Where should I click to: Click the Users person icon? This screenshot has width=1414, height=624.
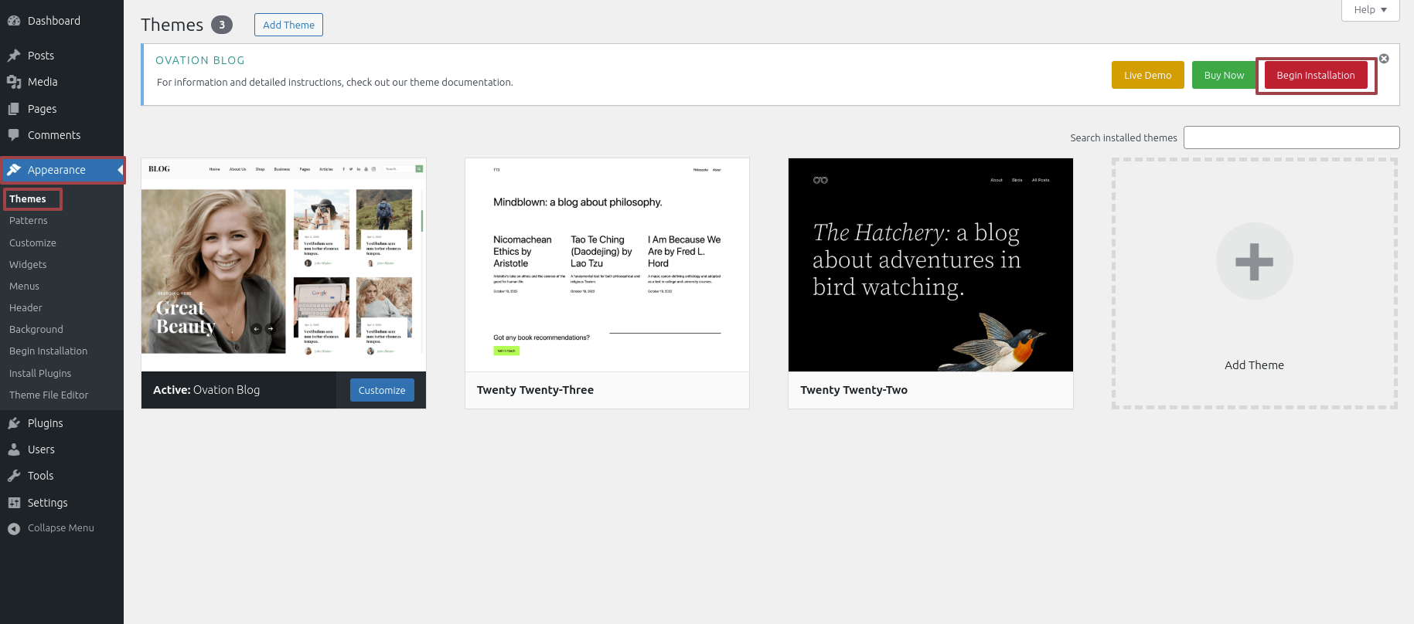point(14,449)
